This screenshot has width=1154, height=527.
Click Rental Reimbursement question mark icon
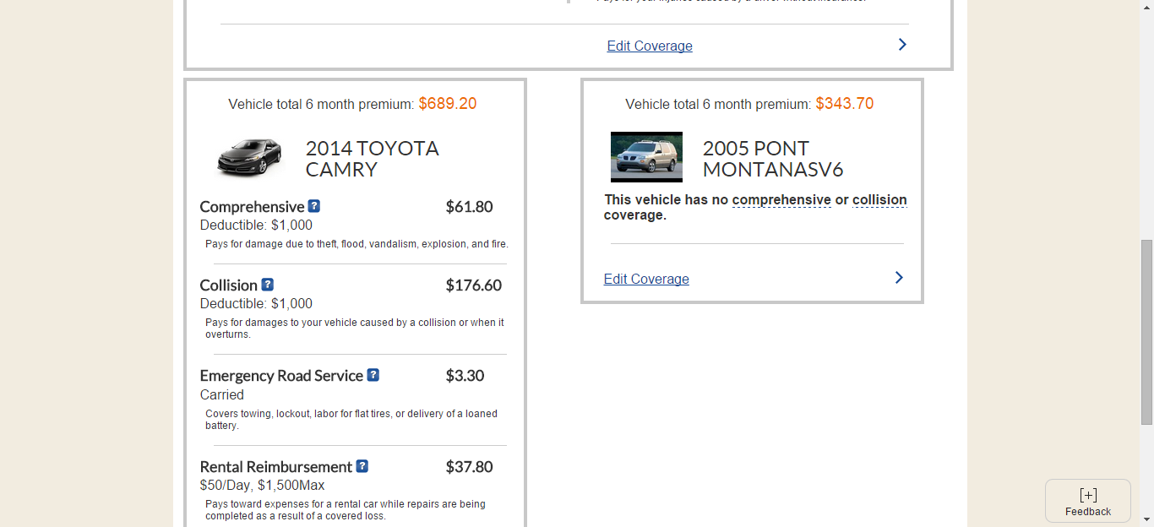362,466
